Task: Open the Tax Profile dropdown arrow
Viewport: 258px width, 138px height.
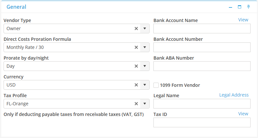Action: pyautogui.click(x=145, y=104)
